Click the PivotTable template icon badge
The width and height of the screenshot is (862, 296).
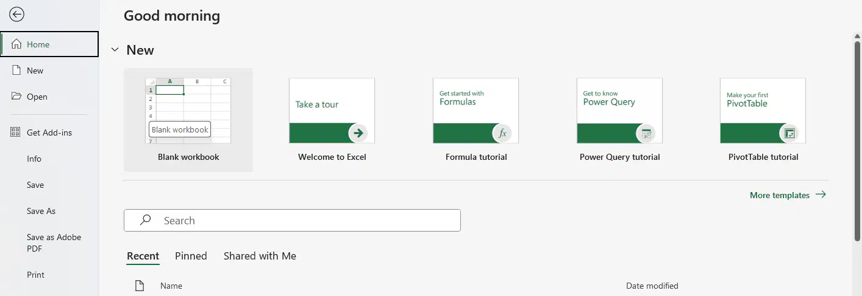coord(789,133)
